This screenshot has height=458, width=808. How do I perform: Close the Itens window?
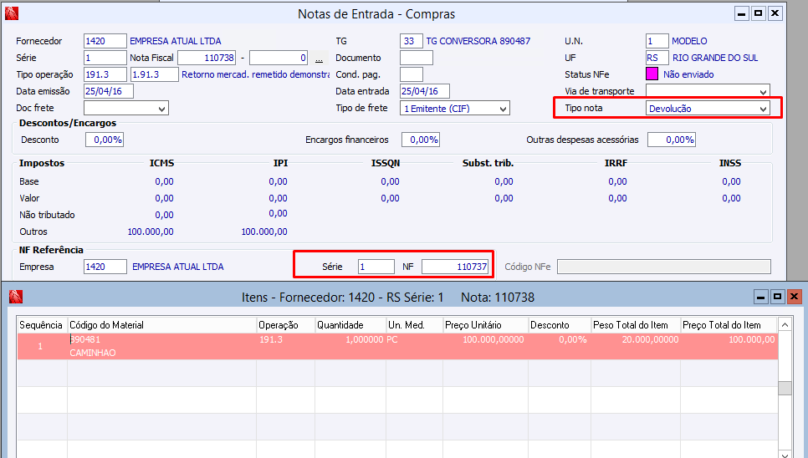coord(794,297)
